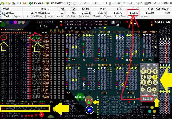This screenshot has width=172, height=119.
Task: Click calculator key 7
Action: tap(143, 72)
